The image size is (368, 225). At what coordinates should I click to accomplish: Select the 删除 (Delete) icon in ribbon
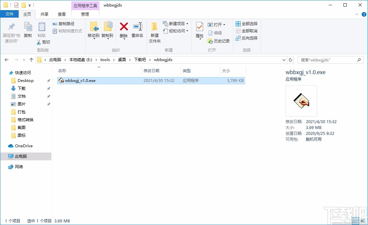click(x=124, y=30)
